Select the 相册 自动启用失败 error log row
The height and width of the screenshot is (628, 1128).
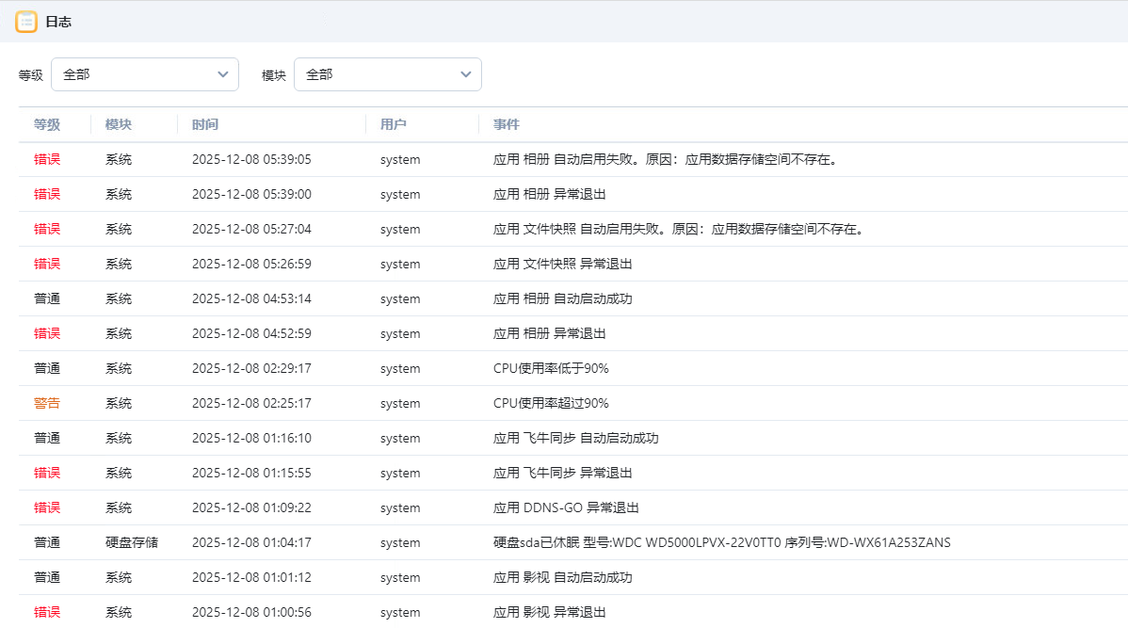coord(665,159)
